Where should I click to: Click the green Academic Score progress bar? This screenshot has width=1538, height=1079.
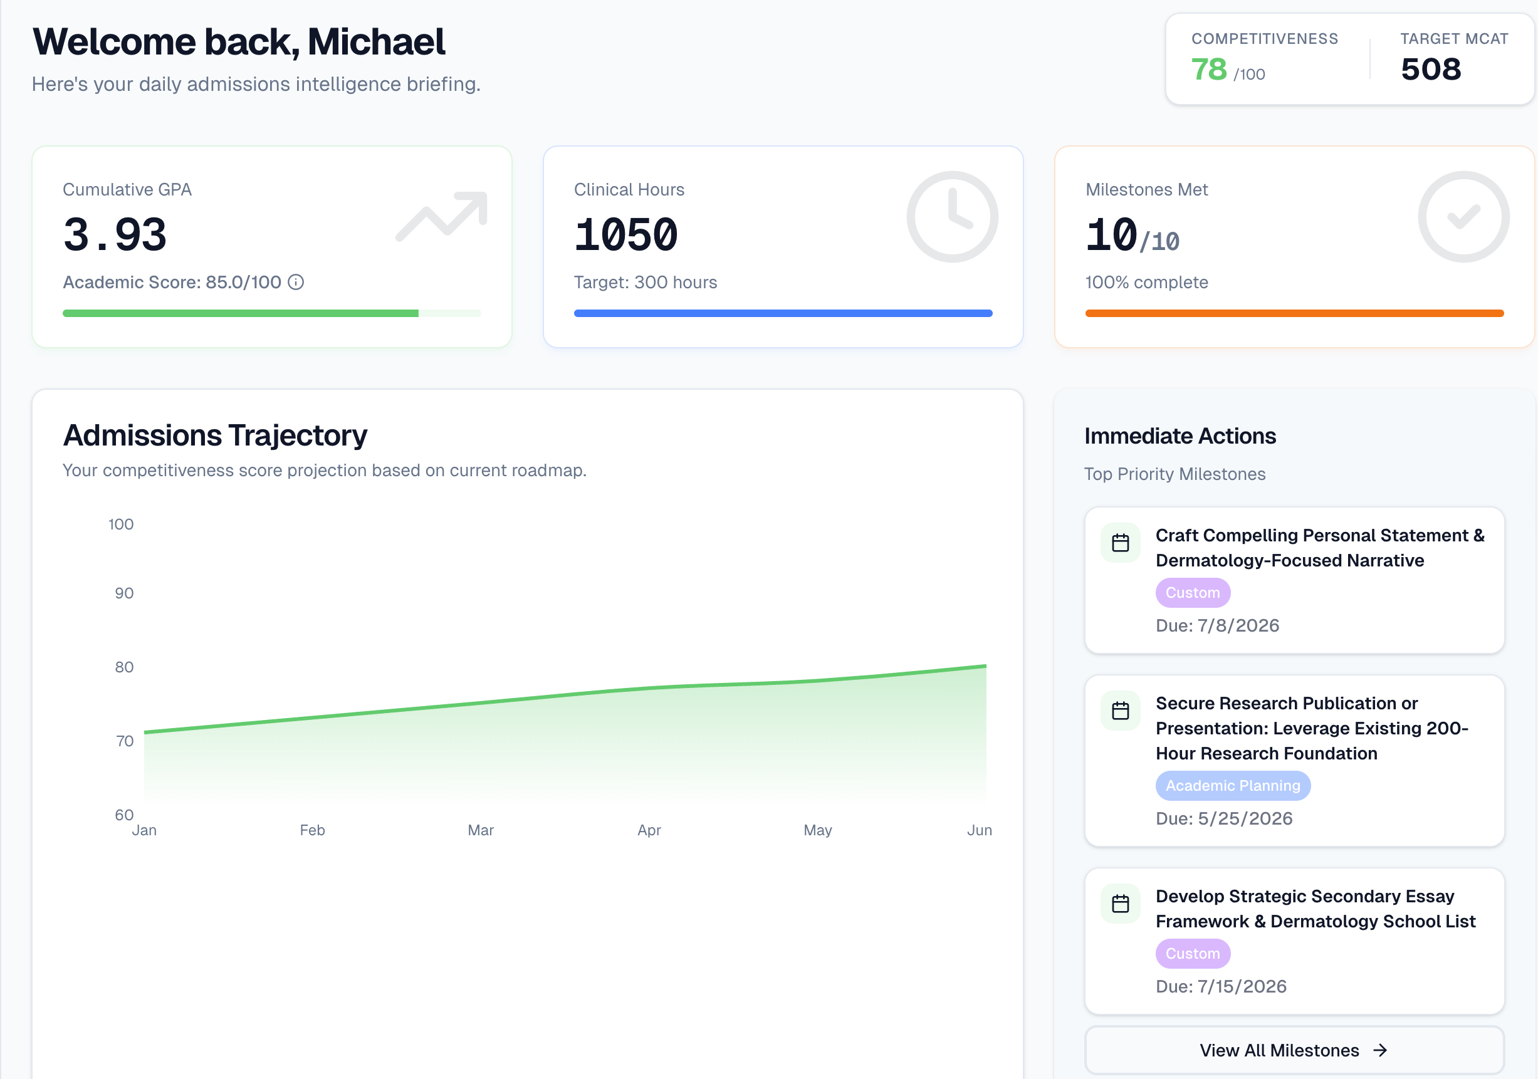point(271,313)
